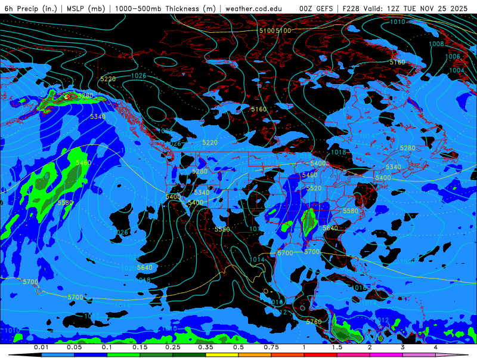Click the 1006 isobar label
The width and height of the screenshot is (477, 358).
(453, 56)
